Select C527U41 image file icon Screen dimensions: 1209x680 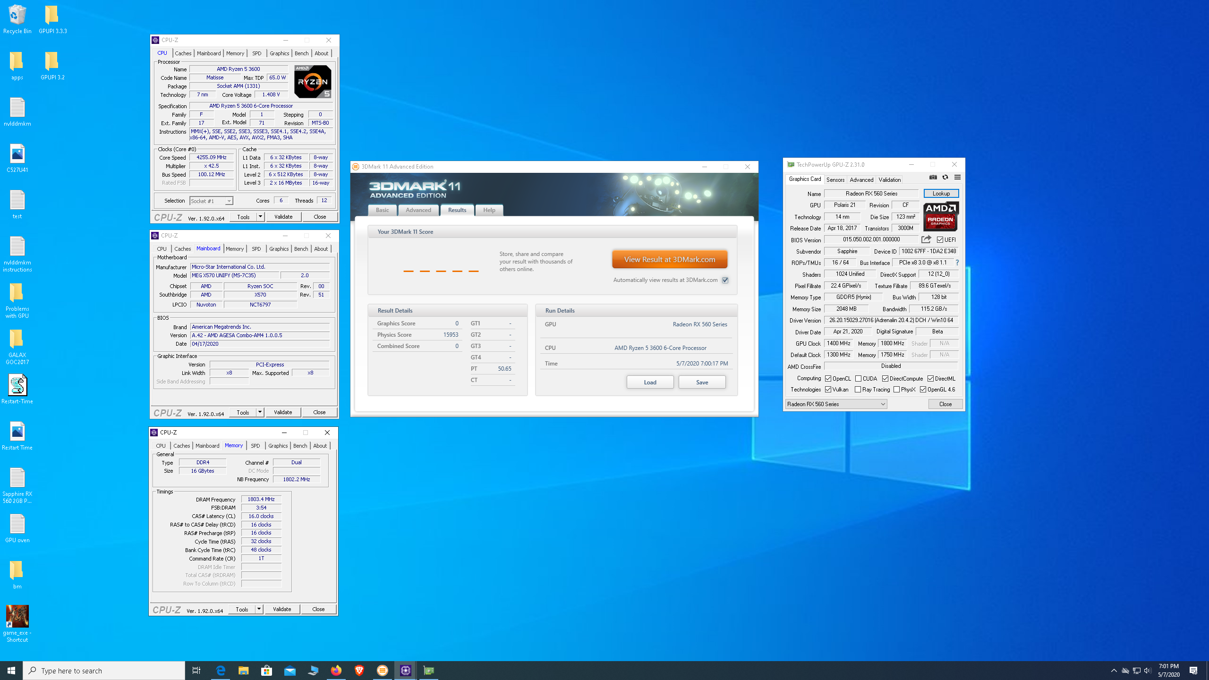coord(17,158)
